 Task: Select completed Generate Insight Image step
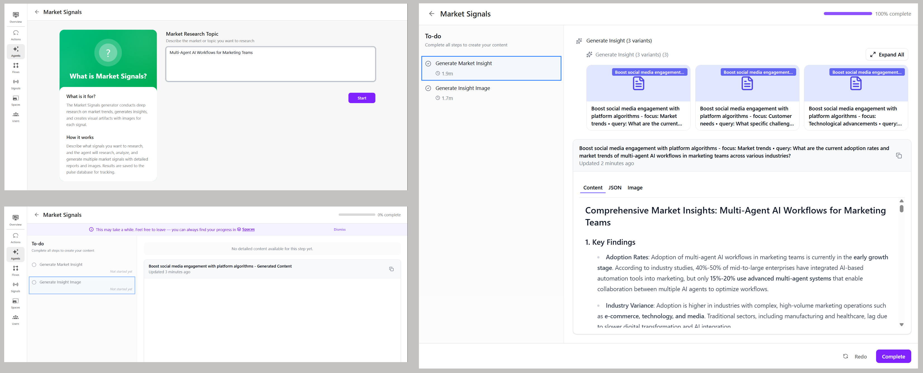[x=491, y=93]
